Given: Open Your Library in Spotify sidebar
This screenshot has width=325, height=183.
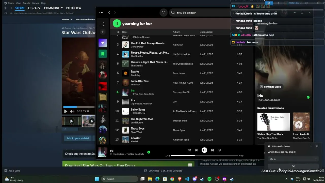Looking at the screenshot, I should [x=103, y=24].
